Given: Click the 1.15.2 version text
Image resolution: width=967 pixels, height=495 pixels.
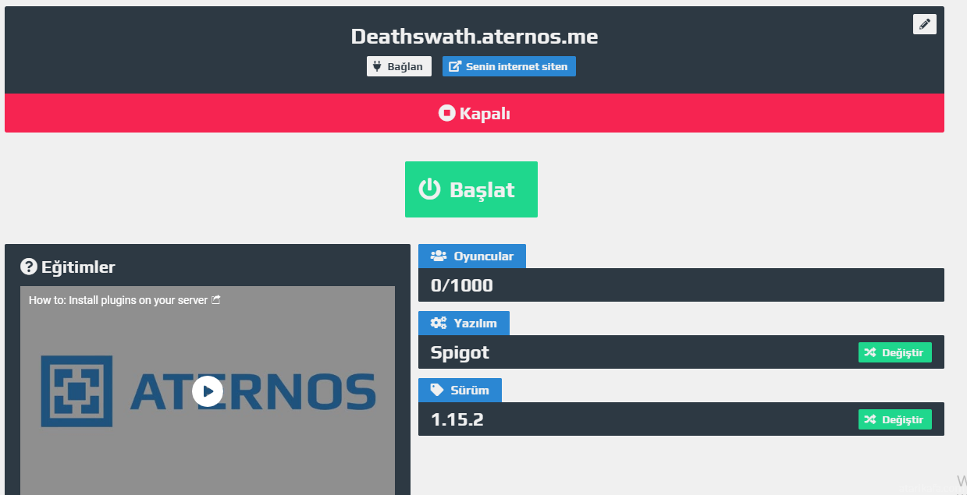Looking at the screenshot, I should click(457, 419).
